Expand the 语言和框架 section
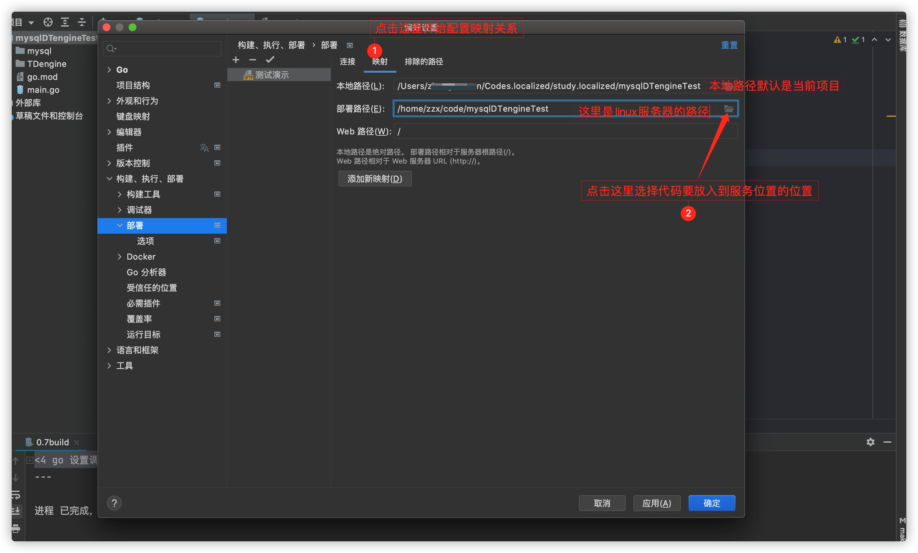The image size is (918, 553). coord(109,350)
